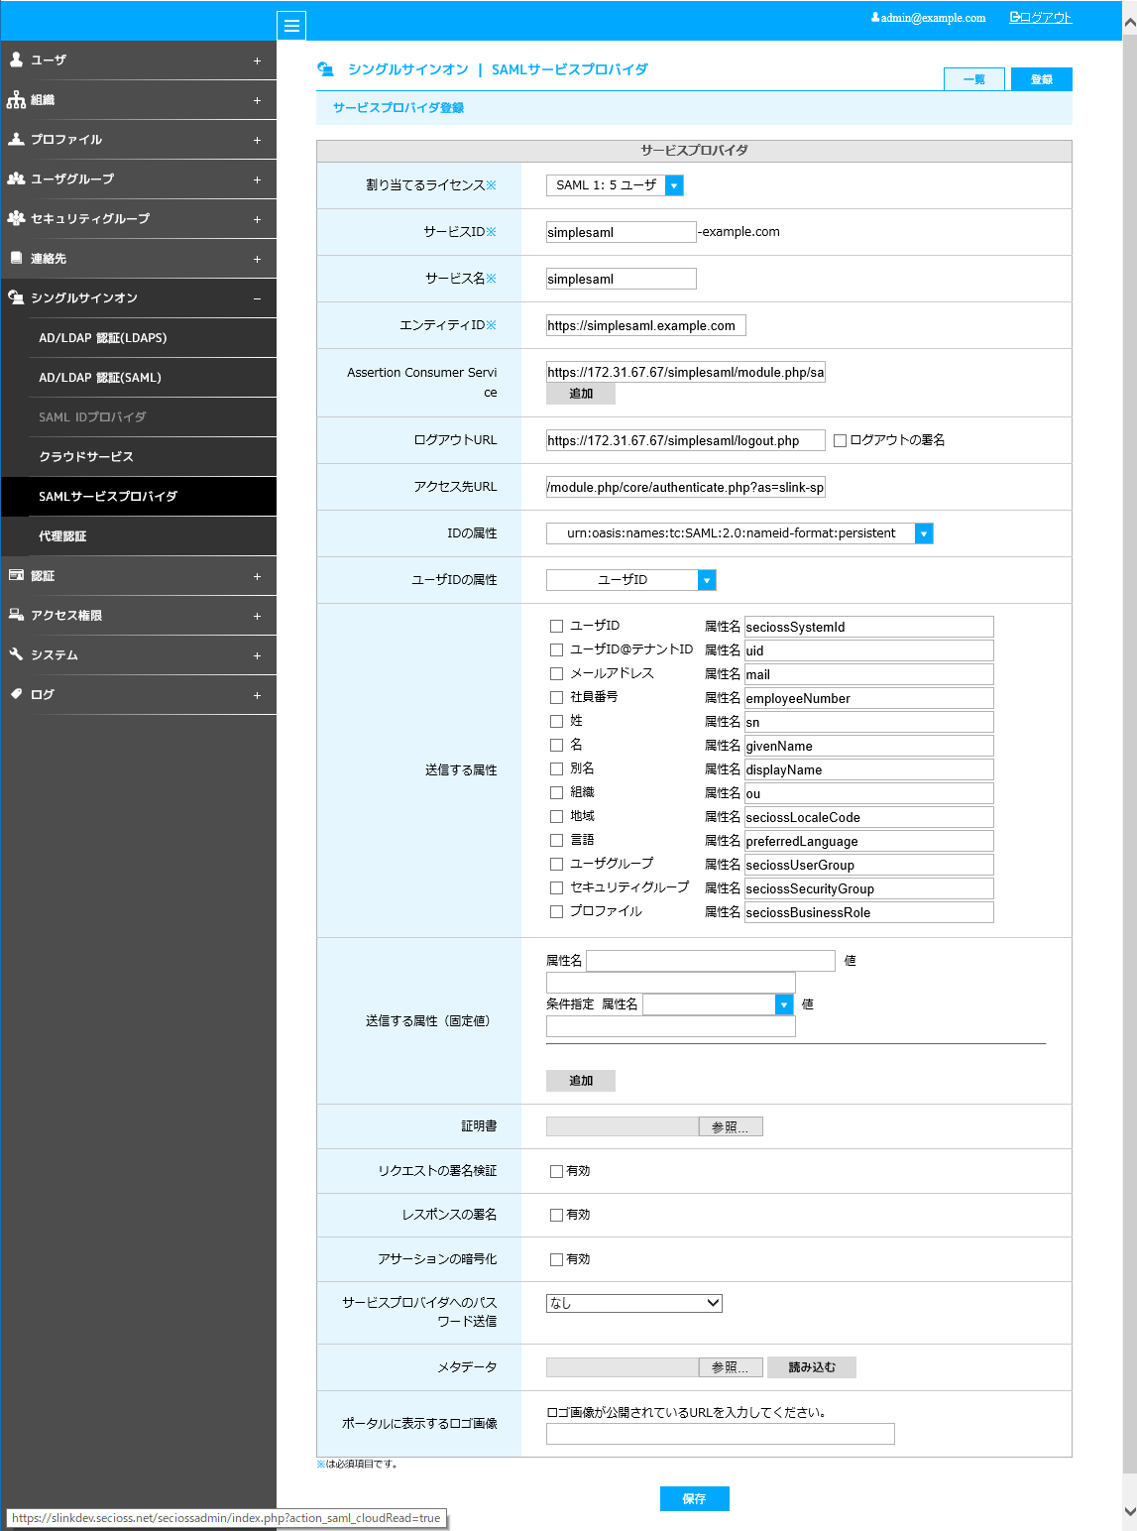Open the 割り当てるライセンス dropdown
This screenshot has width=1137, height=1531.
(615, 185)
